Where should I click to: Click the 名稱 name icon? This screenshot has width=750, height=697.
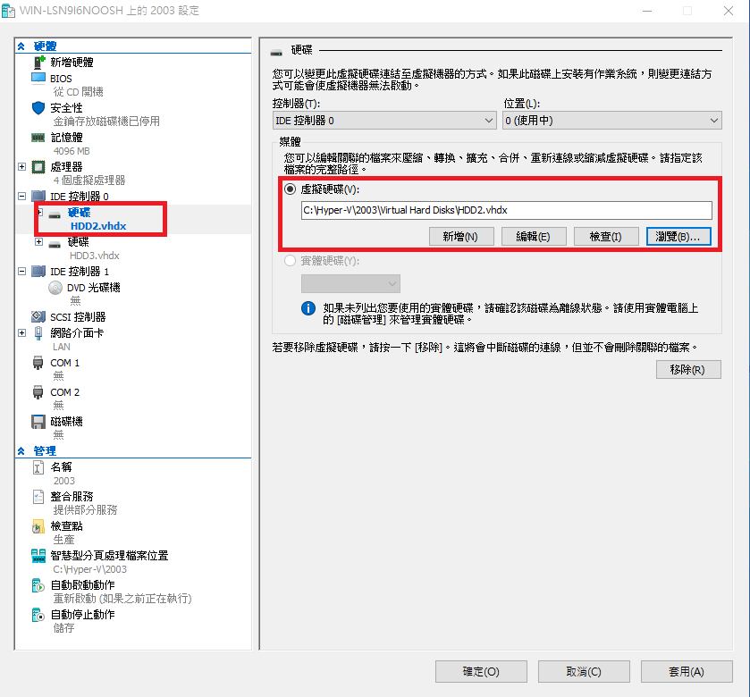[x=38, y=467]
